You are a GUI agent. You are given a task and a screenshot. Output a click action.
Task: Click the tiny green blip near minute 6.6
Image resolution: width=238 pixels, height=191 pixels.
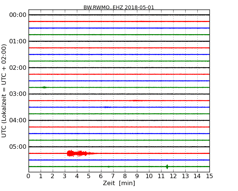tap(108, 167)
